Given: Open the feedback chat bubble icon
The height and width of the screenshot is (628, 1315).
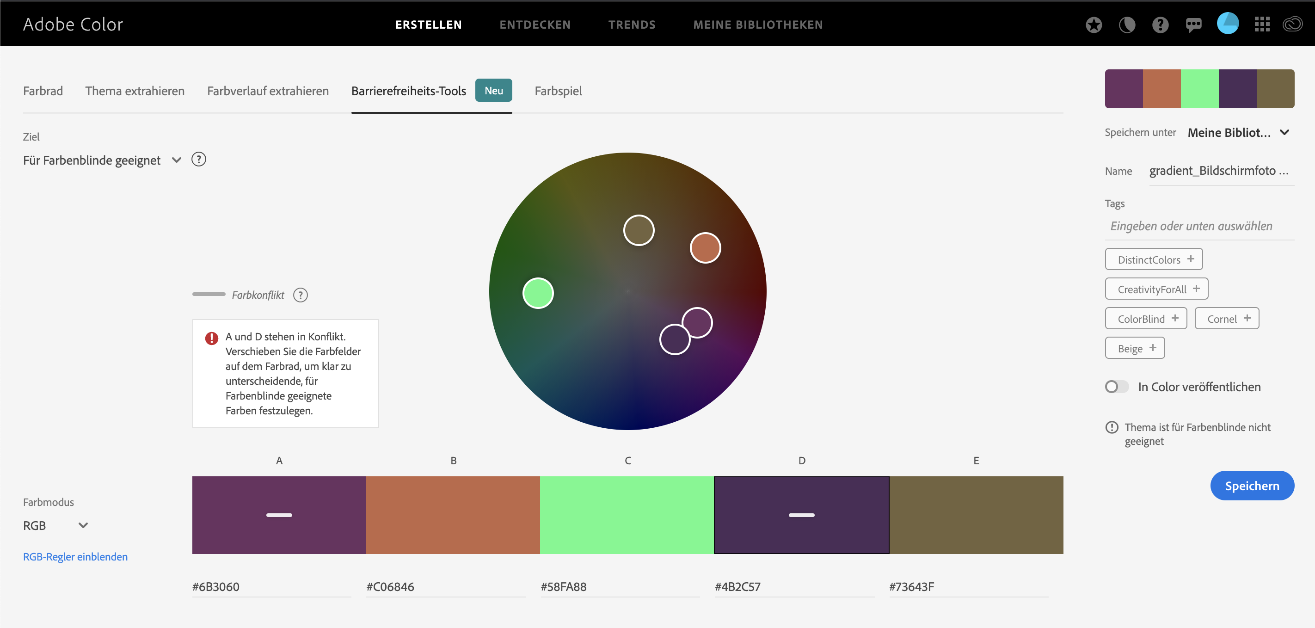Looking at the screenshot, I should click(1193, 25).
